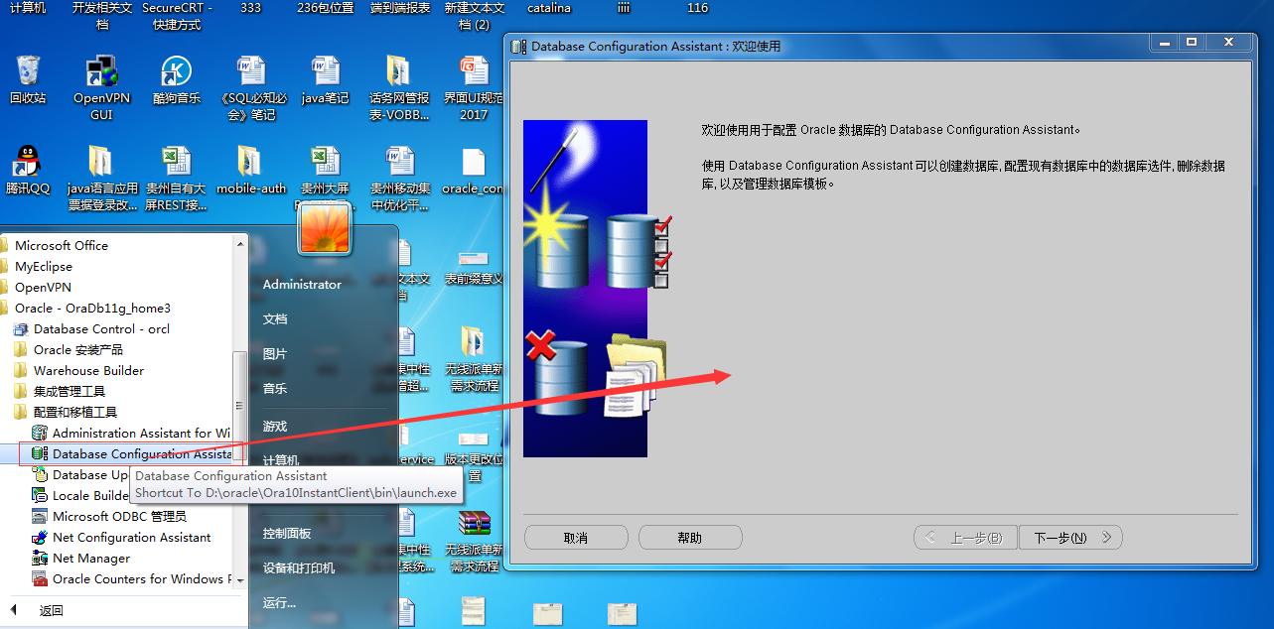Maximize the Database Configuration Assistant window
Image resolution: width=1274 pixels, height=629 pixels.
click(1192, 42)
